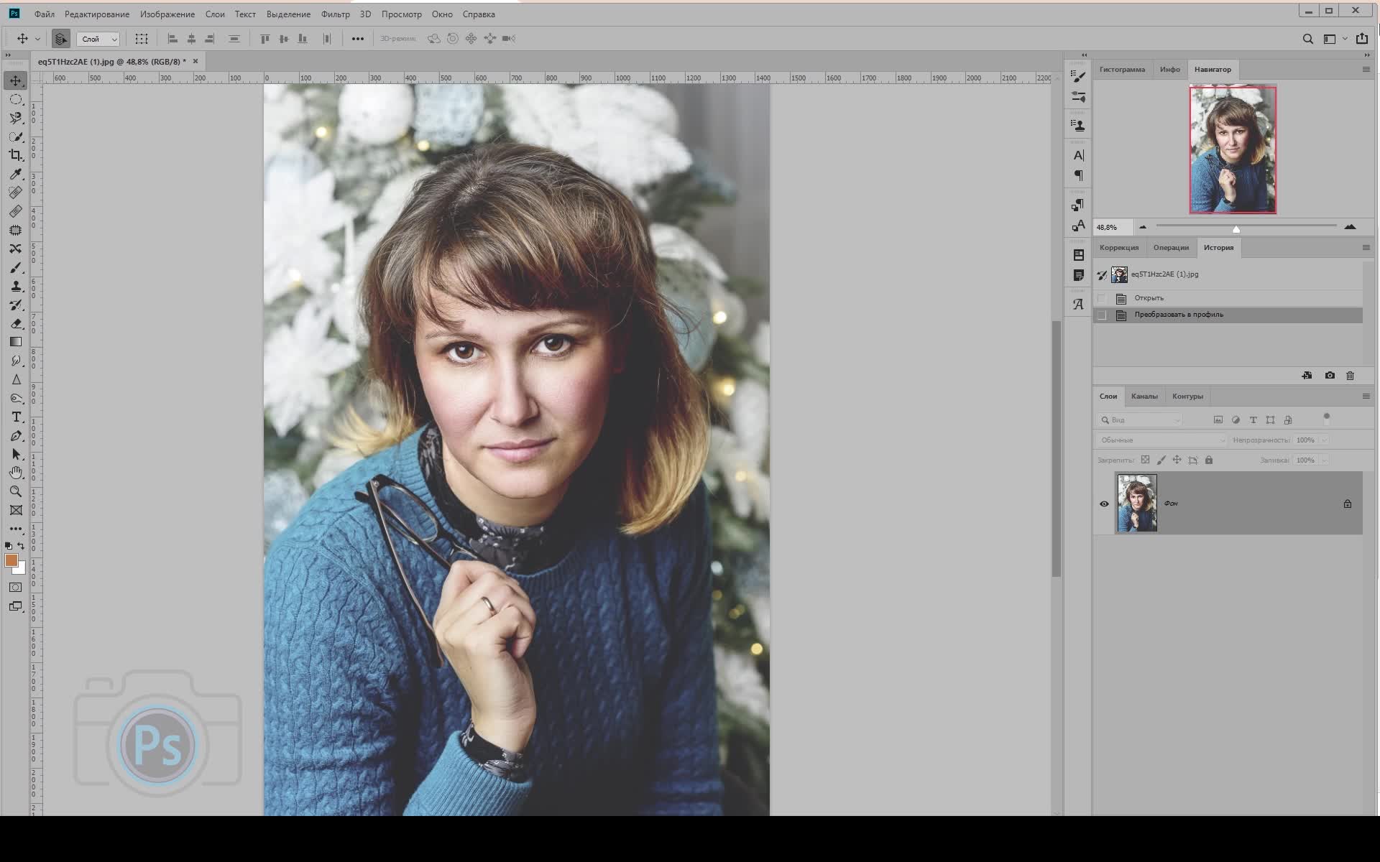
Task: Toggle Show Transform Controls icon
Action: 142,39
